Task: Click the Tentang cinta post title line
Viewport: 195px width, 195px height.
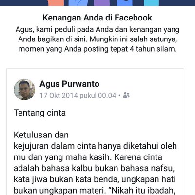Action: click(39, 113)
